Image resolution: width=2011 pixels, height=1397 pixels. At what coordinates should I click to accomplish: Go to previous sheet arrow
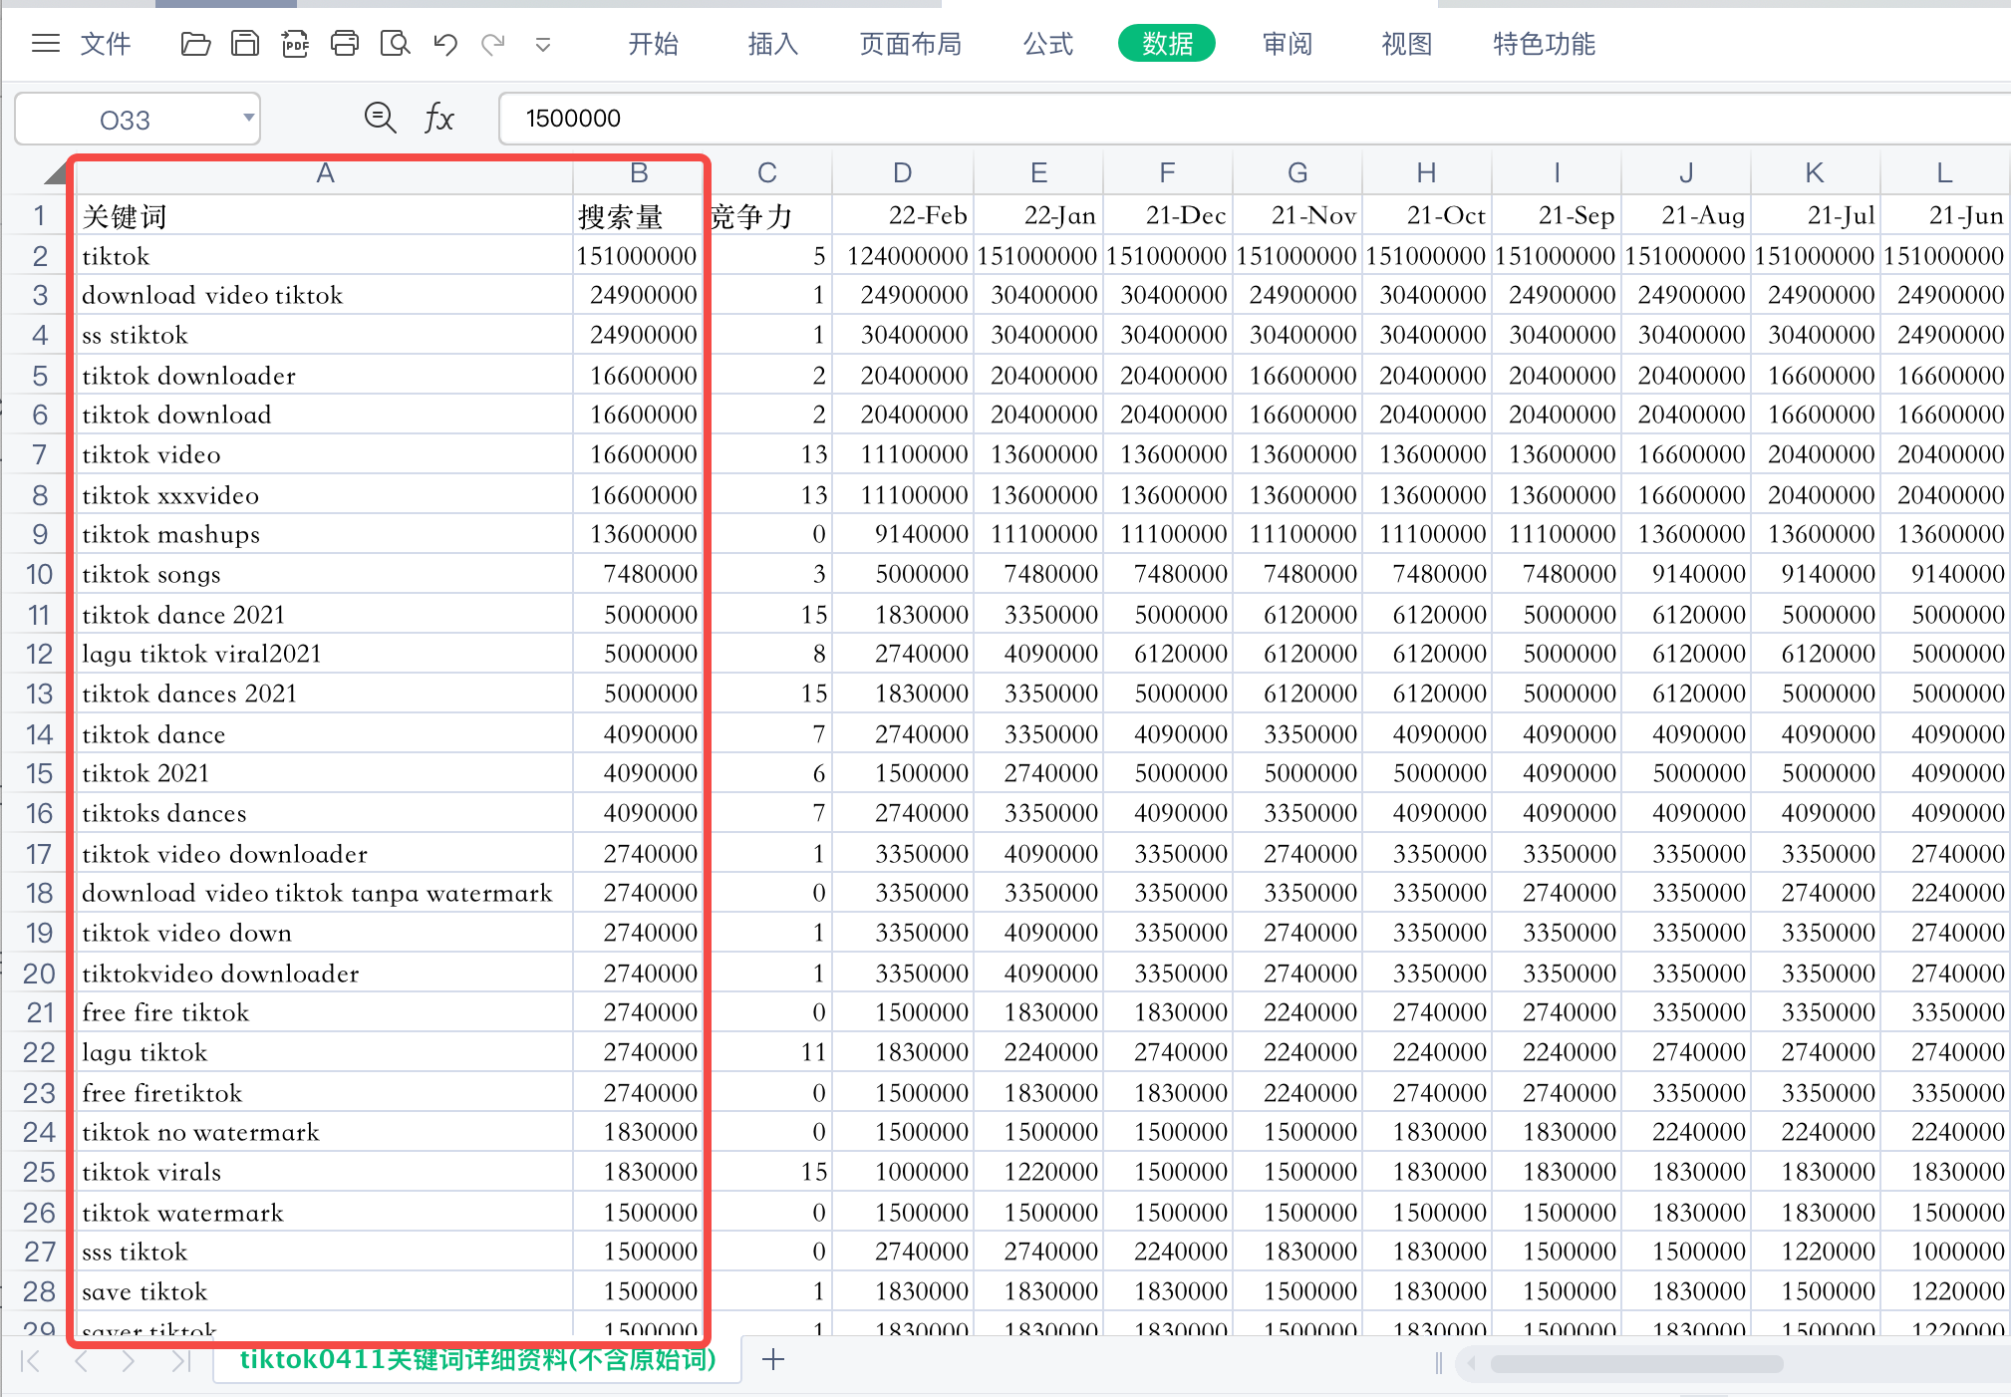[82, 1361]
